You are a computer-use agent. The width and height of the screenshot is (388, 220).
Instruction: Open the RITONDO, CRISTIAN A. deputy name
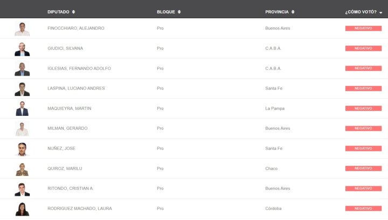click(71, 188)
